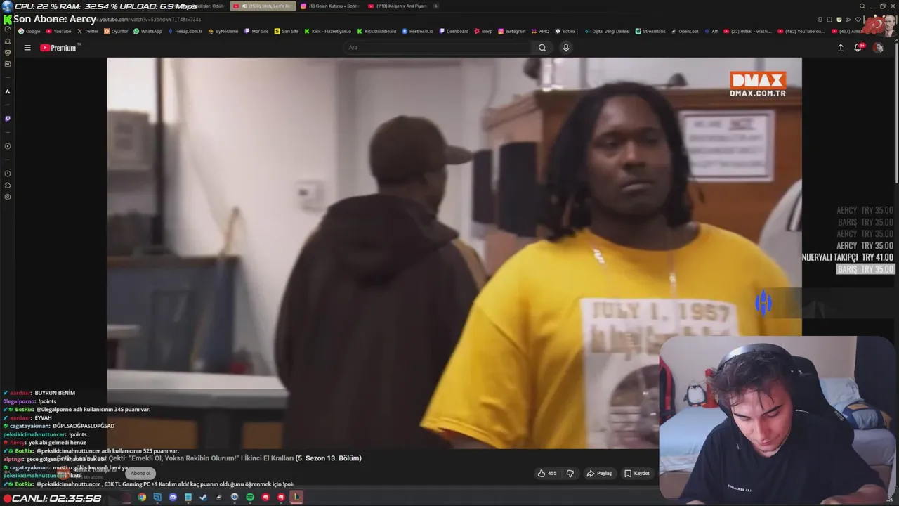Open the WhatsApp bookmark
This screenshot has width=899, height=506.
[x=148, y=31]
